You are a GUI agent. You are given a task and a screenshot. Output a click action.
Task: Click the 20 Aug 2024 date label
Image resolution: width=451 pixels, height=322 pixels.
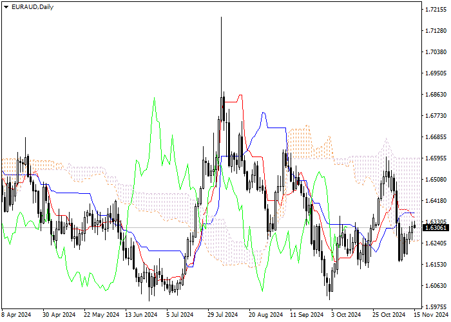[265, 315]
